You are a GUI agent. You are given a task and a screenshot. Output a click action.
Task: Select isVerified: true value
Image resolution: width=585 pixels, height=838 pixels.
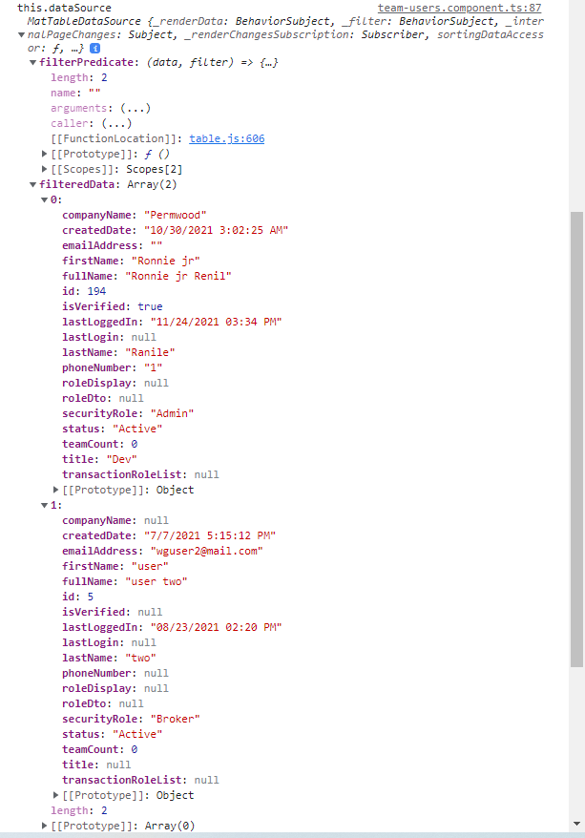click(150, 306)
